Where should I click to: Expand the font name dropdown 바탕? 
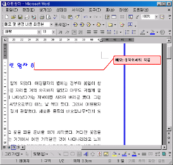[39, 32]
